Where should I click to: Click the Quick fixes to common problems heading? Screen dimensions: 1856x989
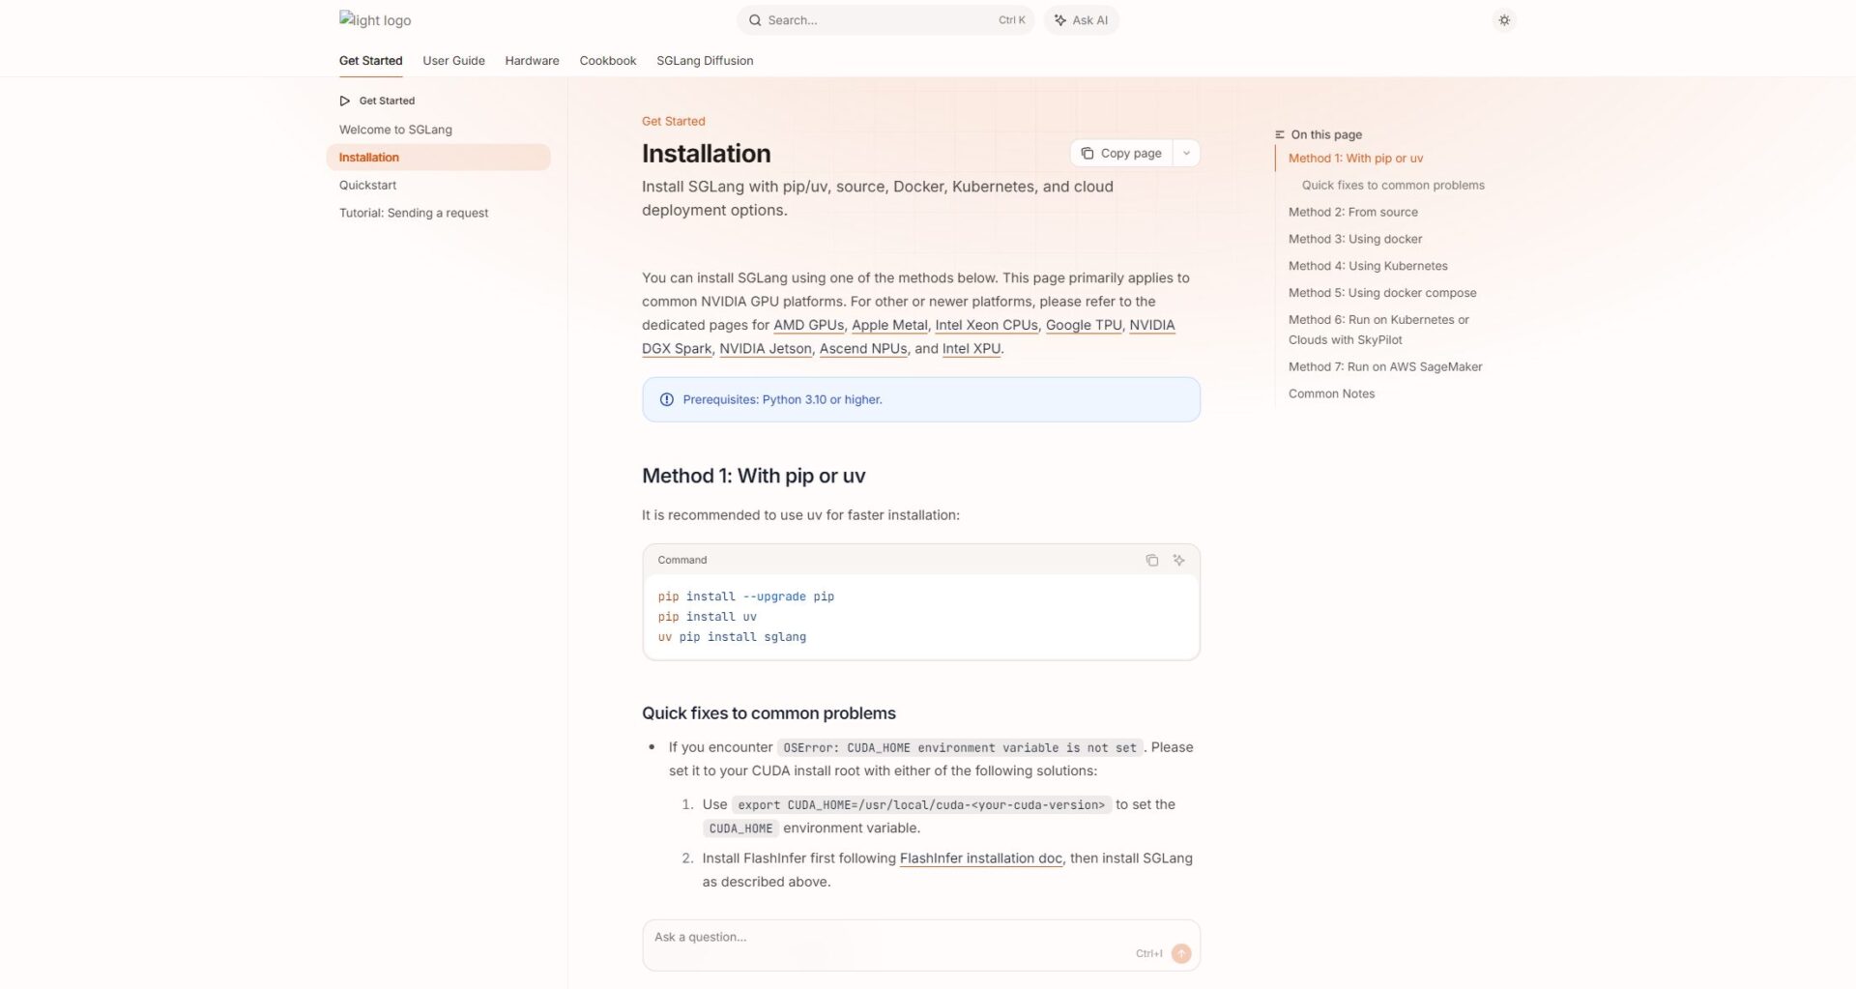768,713
